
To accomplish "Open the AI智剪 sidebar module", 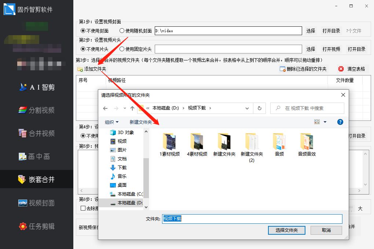I will [x=37, y=87].
